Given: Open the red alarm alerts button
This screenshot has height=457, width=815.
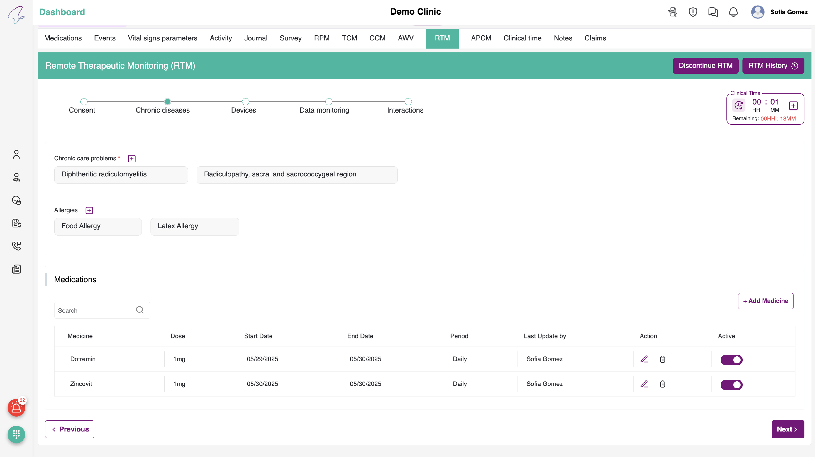Looking at the screenshot, I should 16,408.
